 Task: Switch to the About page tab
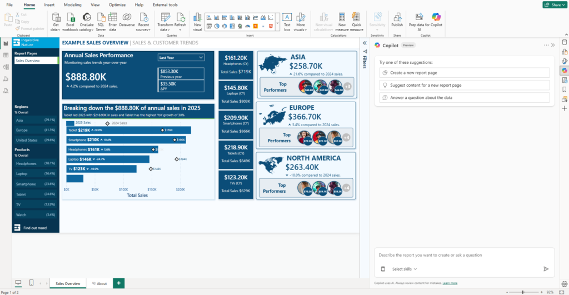click(99, 283)
